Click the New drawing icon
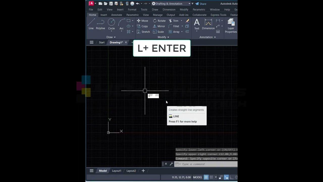 point(100,4)
